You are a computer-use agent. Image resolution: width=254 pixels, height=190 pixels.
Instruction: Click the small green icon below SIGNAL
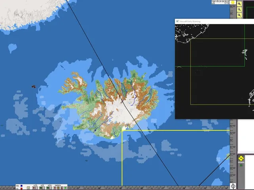241,165
